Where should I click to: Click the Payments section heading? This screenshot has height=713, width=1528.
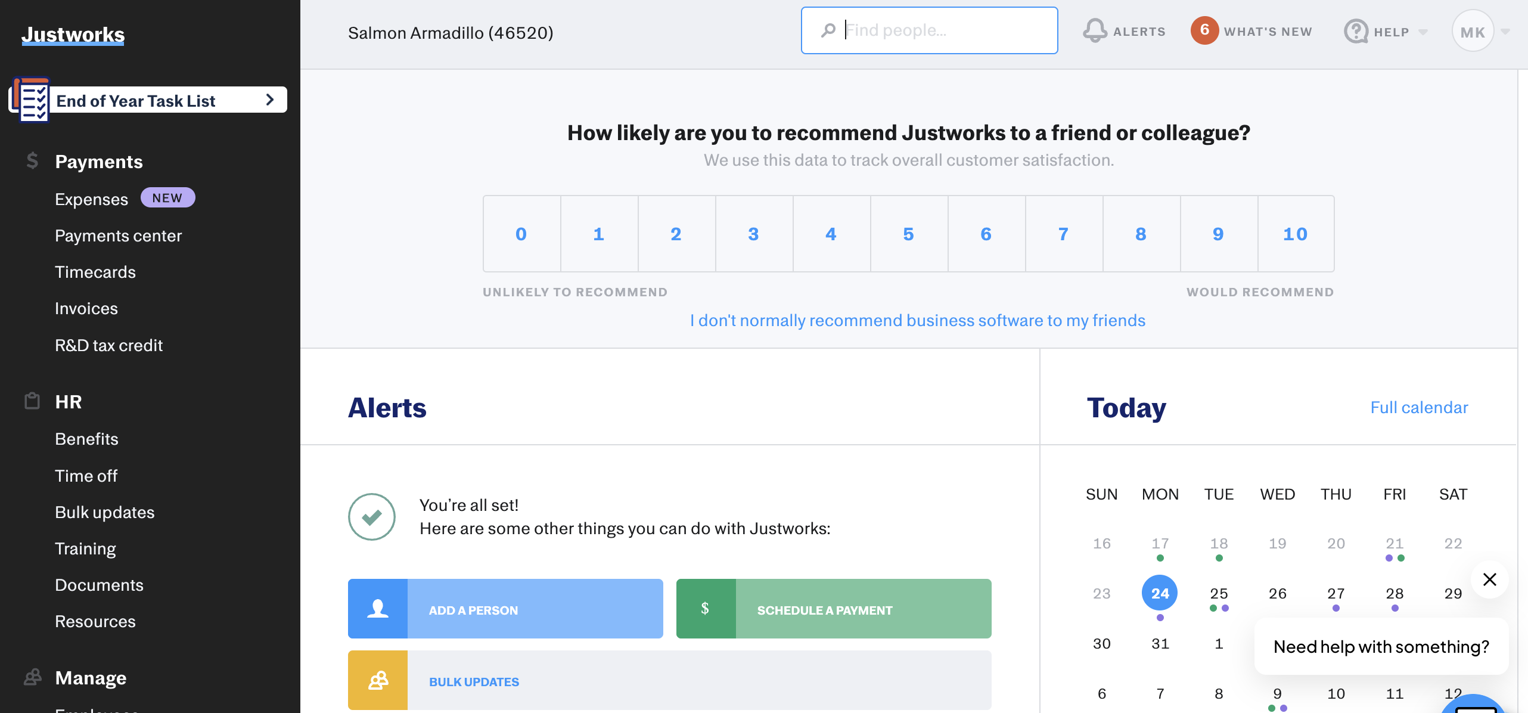click(99, 162)
